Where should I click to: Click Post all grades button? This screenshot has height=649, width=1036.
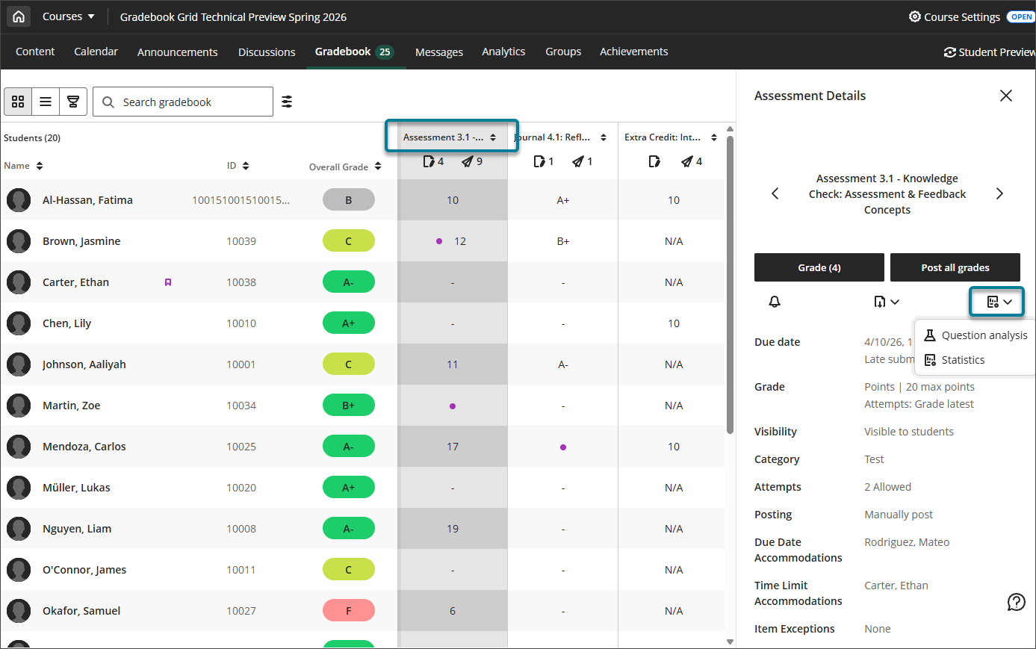click(x=955, y=267)
